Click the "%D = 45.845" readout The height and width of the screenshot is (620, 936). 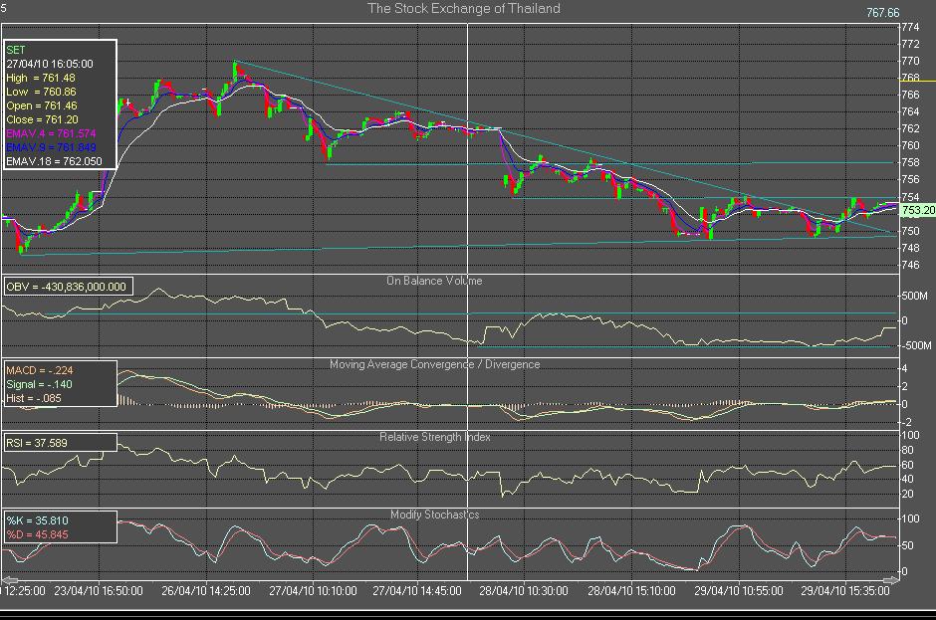click(x=37, y=534)
